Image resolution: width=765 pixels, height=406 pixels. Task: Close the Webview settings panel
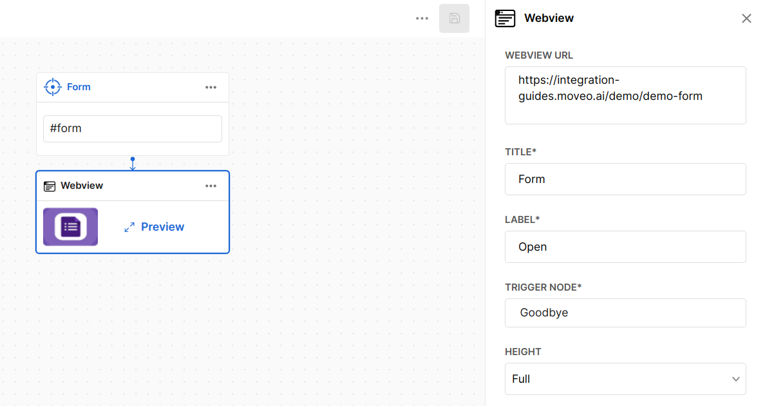746,19
